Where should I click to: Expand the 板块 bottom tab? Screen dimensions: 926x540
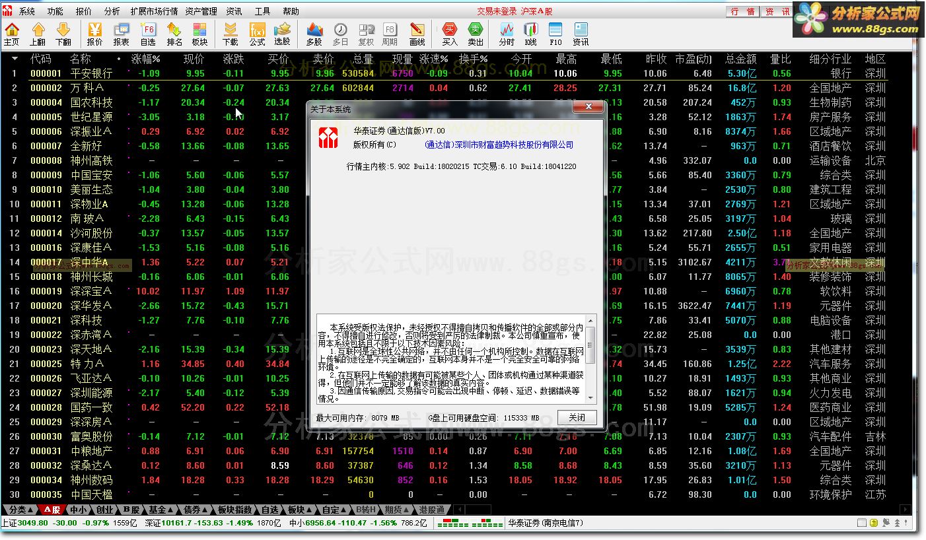click(x=301, y=510)
